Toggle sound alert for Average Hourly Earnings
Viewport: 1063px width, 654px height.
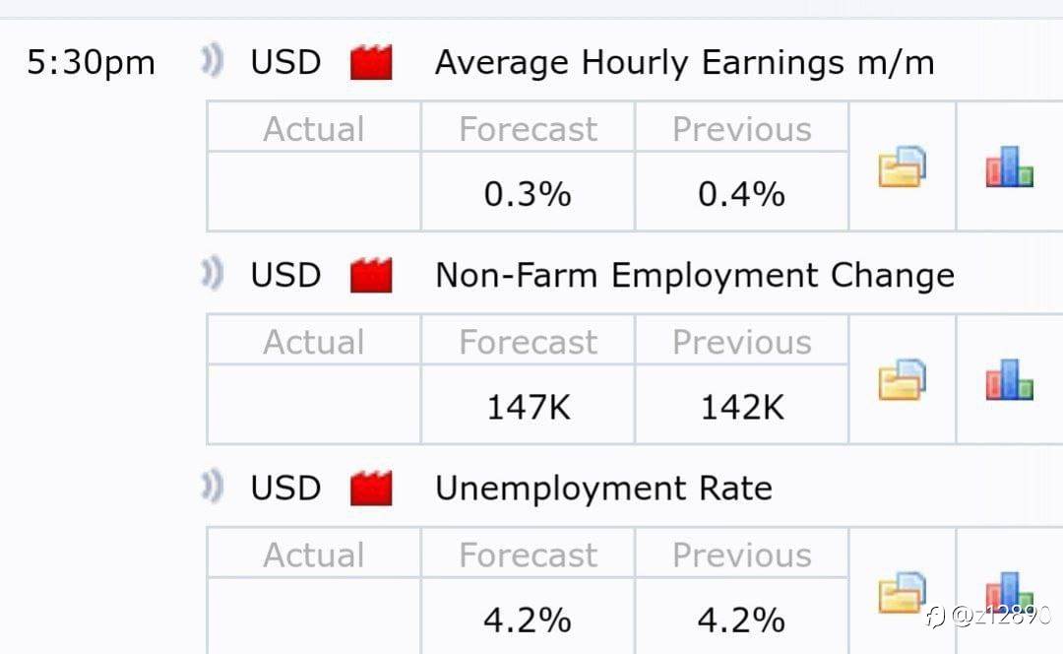coord(212,61)
